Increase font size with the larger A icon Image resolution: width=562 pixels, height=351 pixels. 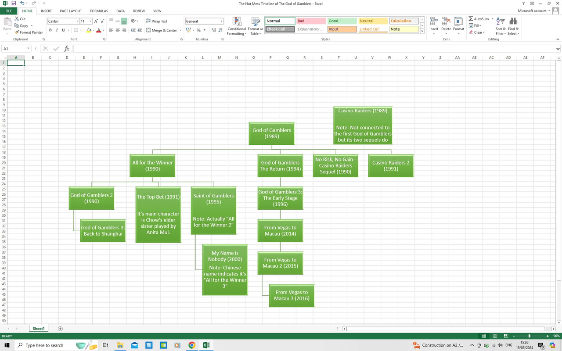(96, 21)
